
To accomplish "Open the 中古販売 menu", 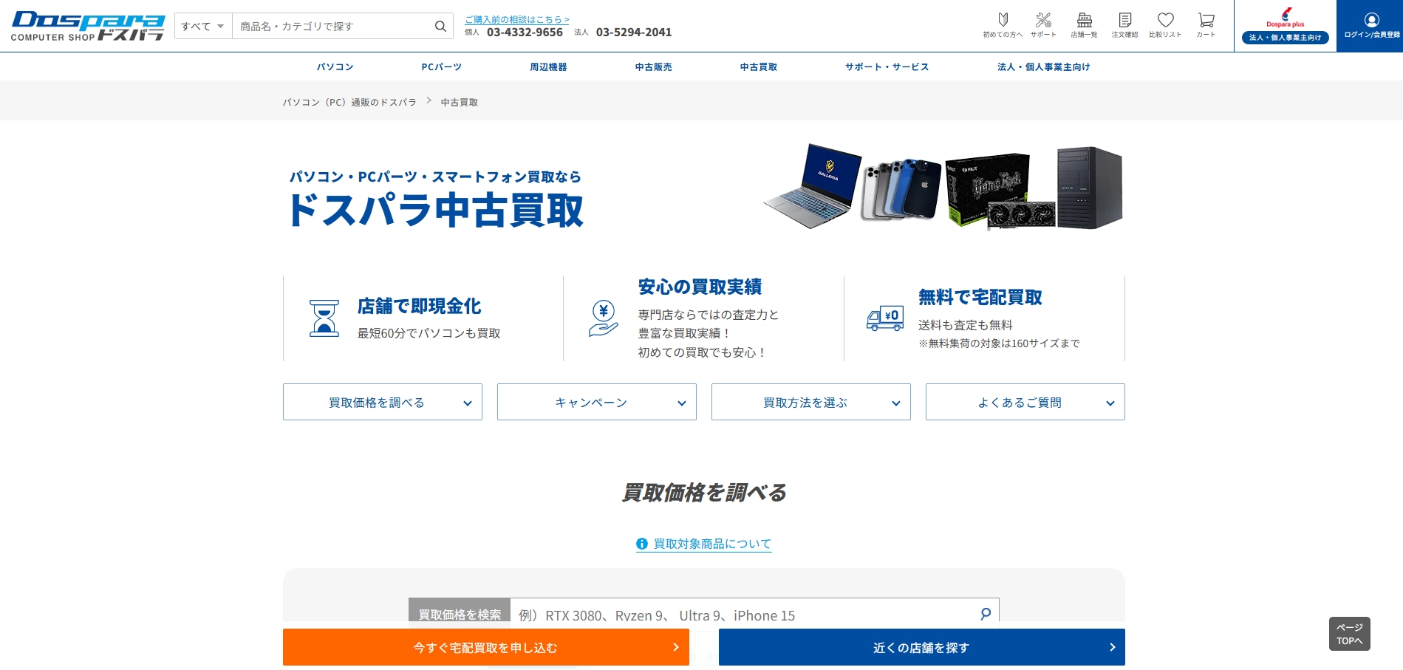I will [654, 66].
